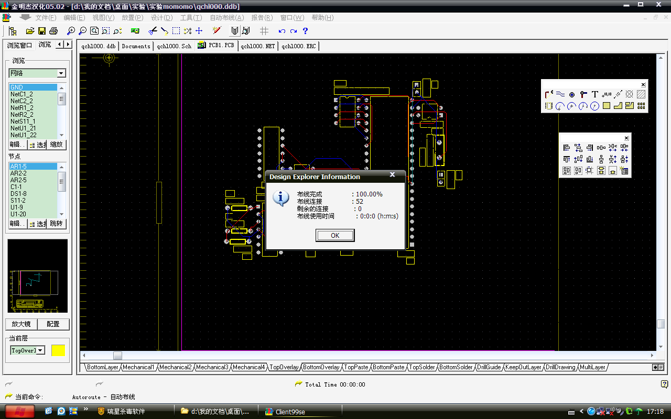
Task: Click the Zoom Out magnifier icon
Action: [82, 31]
